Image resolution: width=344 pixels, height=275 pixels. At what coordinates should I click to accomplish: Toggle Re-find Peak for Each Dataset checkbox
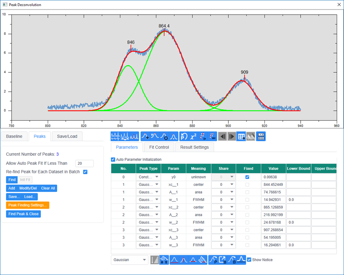point(85,172)
